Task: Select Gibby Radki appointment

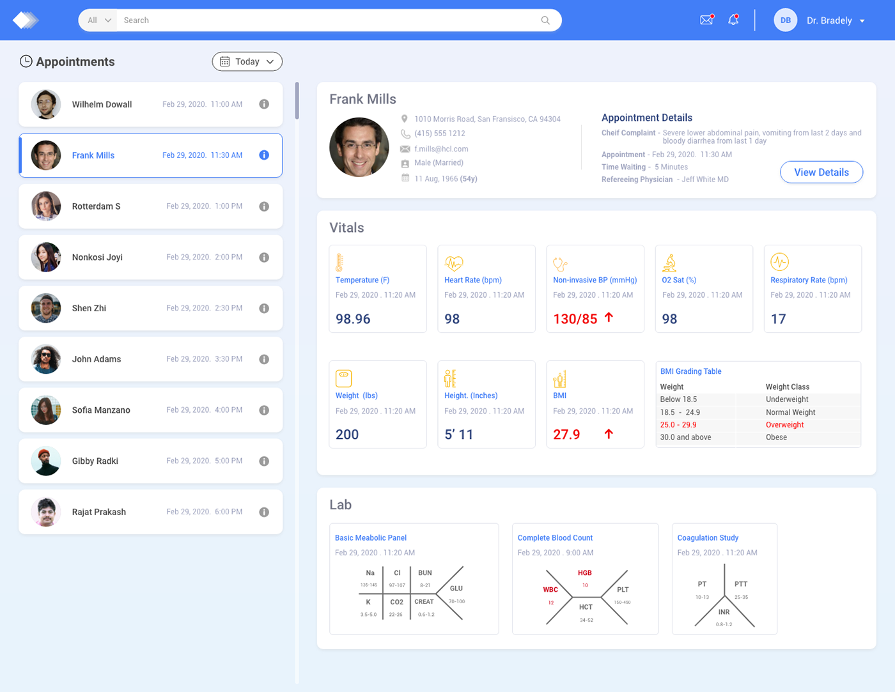Action: pyautogui.click(x=151, y=461)
